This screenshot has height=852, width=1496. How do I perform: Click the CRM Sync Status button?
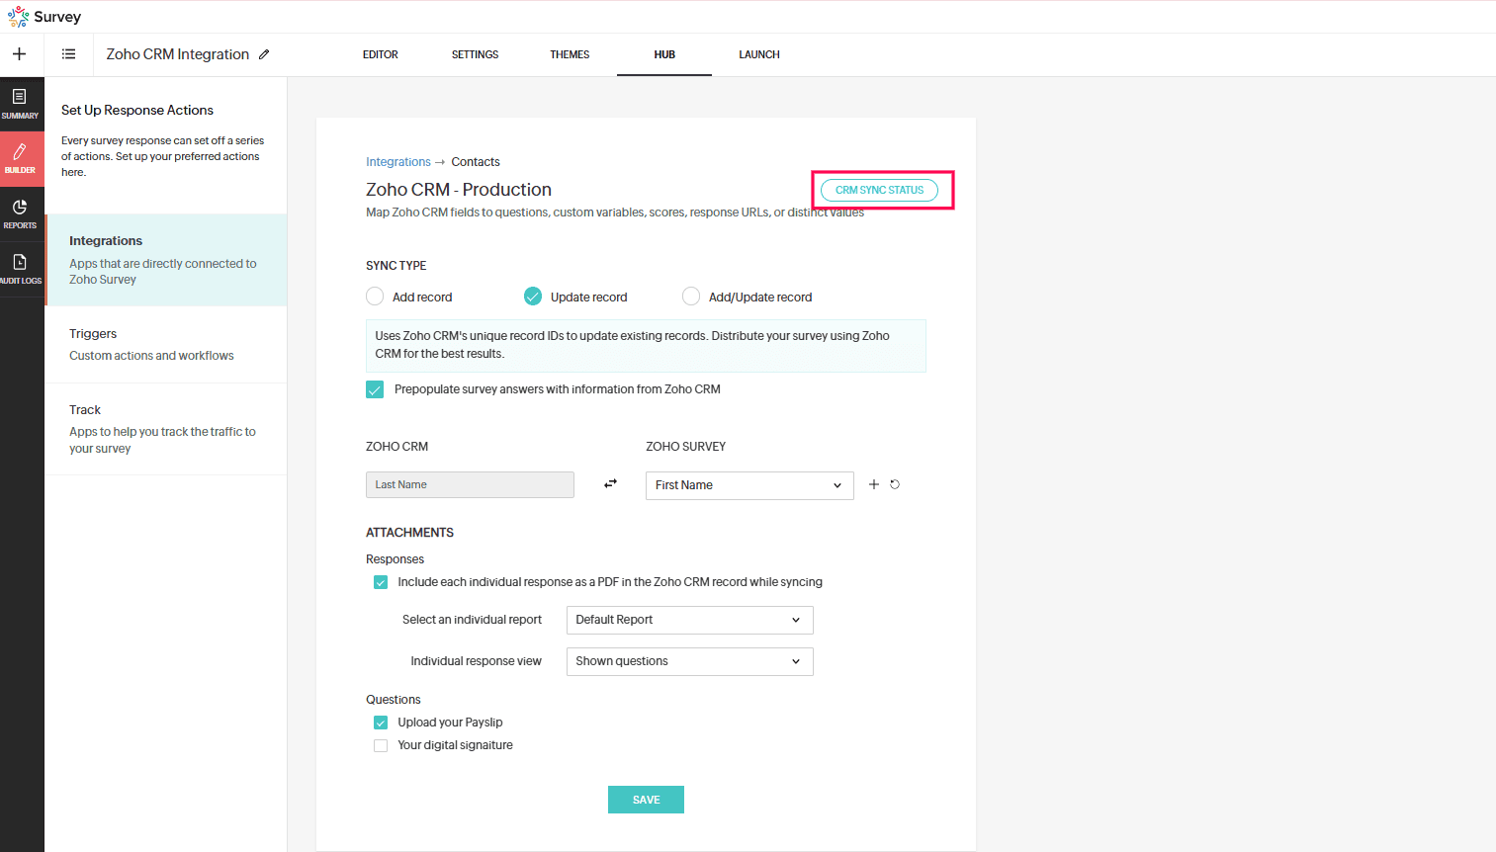pos(880,190)
